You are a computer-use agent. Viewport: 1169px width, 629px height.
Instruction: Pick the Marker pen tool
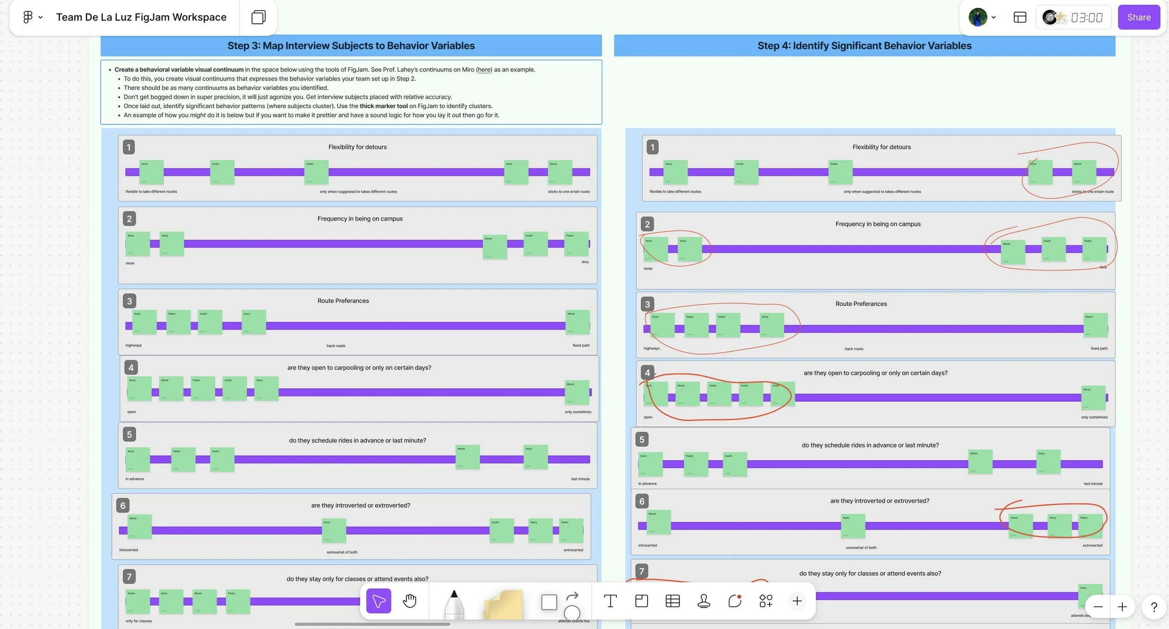coord(454,605)
